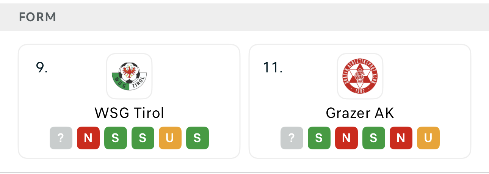Screen dimensions: 489x174
Task: Select WSG Tirol's red N form badge
Action: pos(88,138)
